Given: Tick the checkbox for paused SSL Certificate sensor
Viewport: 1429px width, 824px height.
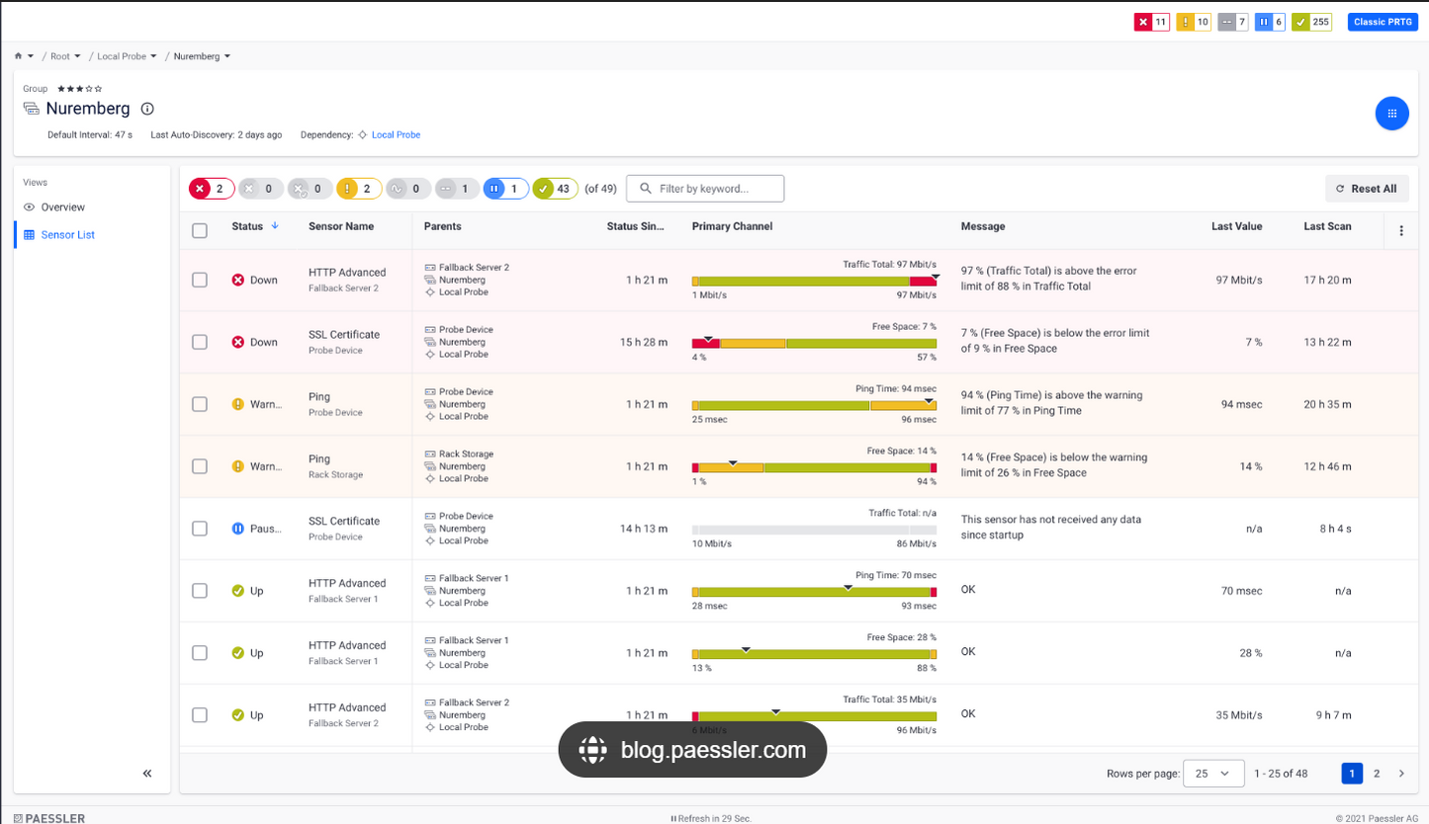Looking at the screenshot, I should pos(200,529).
